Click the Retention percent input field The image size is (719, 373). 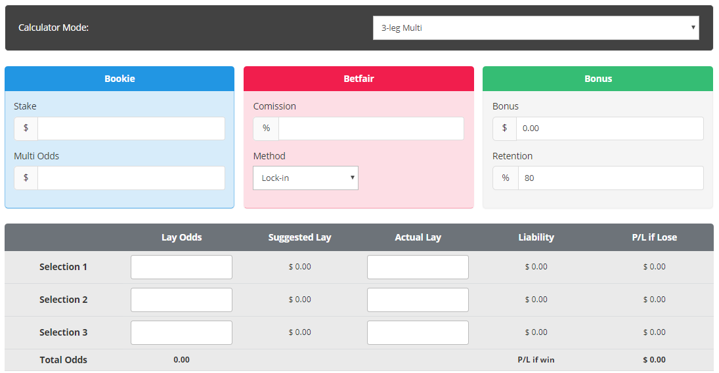[x=611, y=178]
